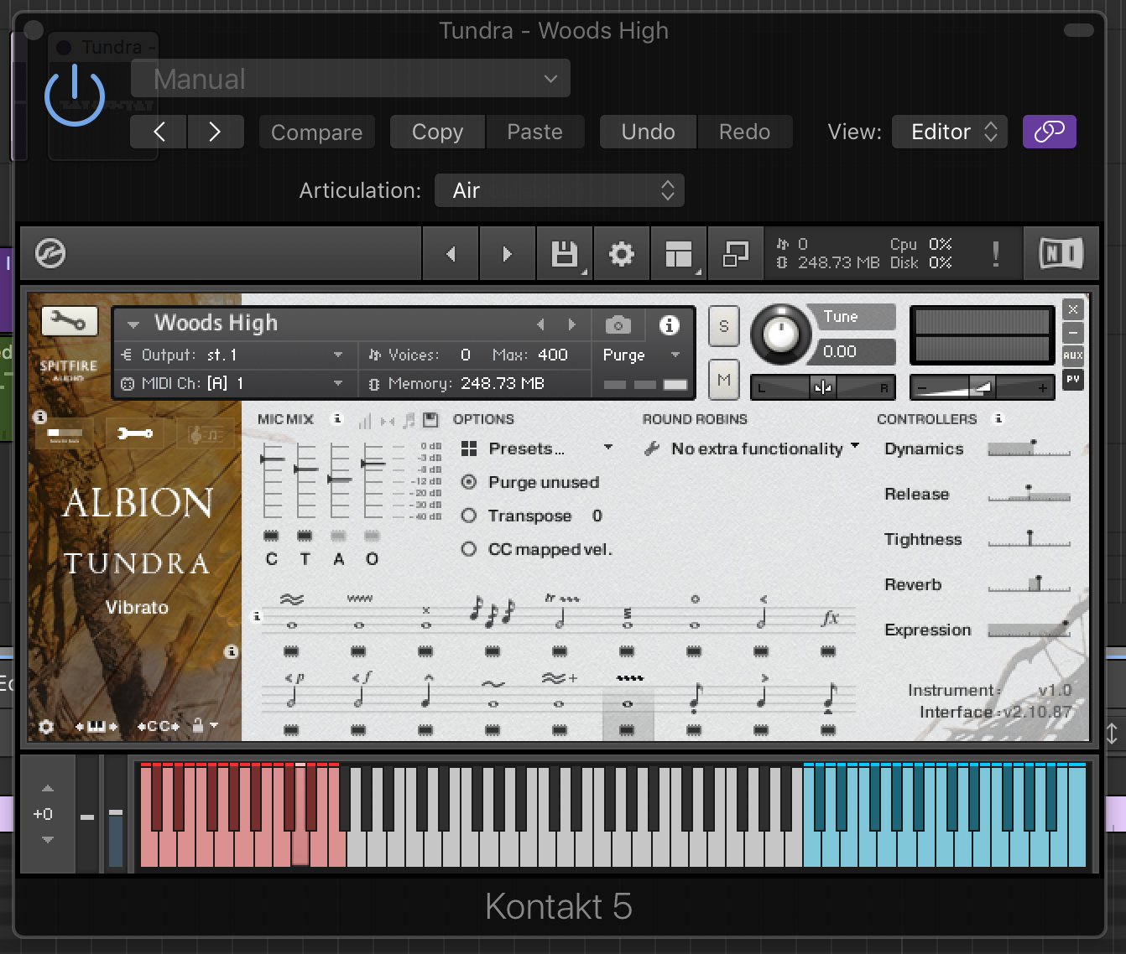1126x954 pixels.
Task: Adjust the Dynamics controller slider
Action: click(x=1029, y=448)
